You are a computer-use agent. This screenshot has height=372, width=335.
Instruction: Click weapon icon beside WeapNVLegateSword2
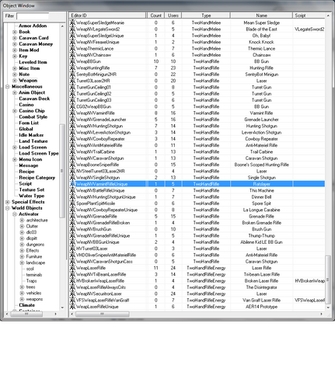(72, 30)
